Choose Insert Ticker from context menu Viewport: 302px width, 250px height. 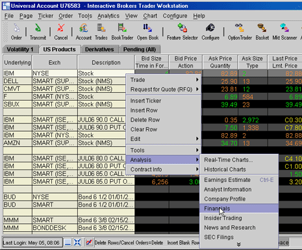pyautogui.click(x=164, y=101)
